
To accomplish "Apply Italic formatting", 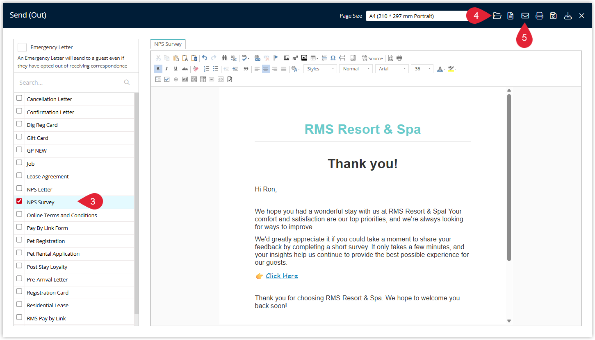I will pyautogui.click(x=166, y=69).
